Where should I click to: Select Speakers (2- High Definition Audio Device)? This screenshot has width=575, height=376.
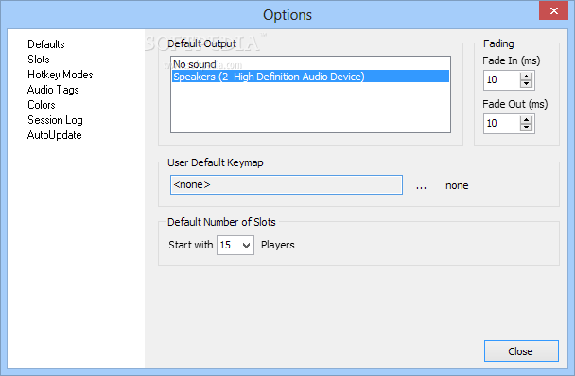310,77
